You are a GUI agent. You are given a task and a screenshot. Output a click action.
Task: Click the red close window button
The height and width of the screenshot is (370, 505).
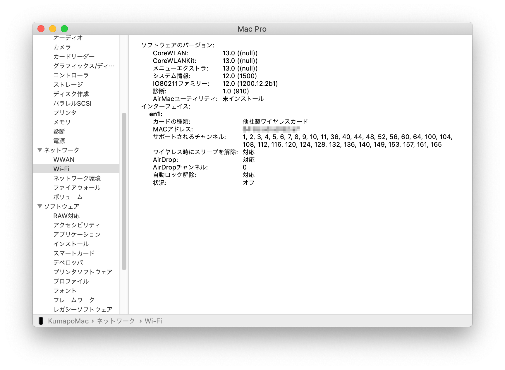click(x=41, y=29)
